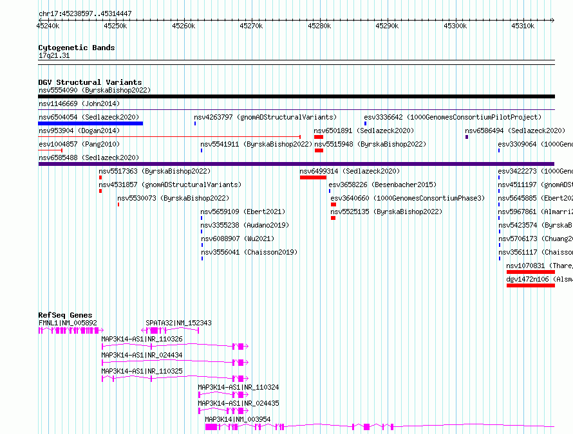Select the red nsv1070831 variant bar
The height and width of the screenshot is (434, 573).
pyautogui.click(x=531, y=272)
